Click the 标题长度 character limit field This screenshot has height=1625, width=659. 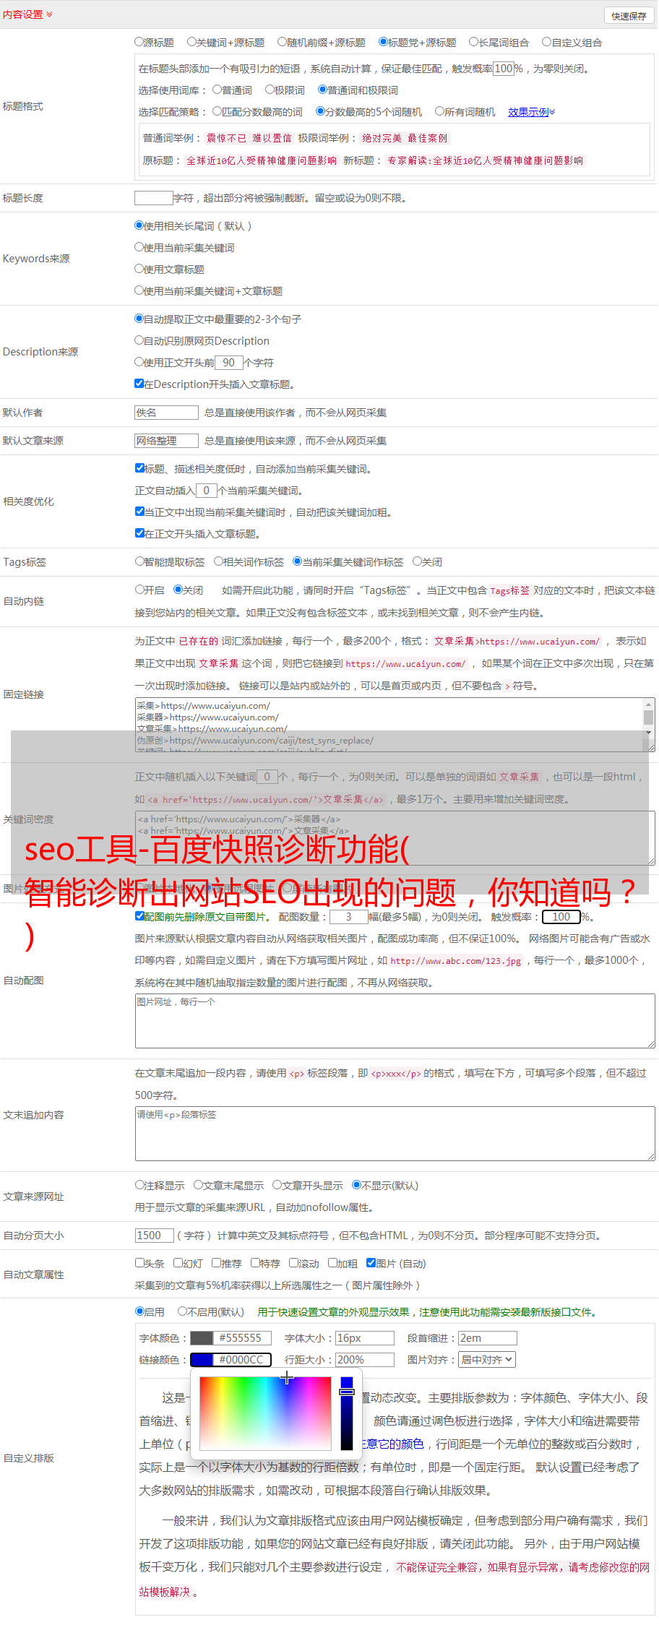pos(154,198)
